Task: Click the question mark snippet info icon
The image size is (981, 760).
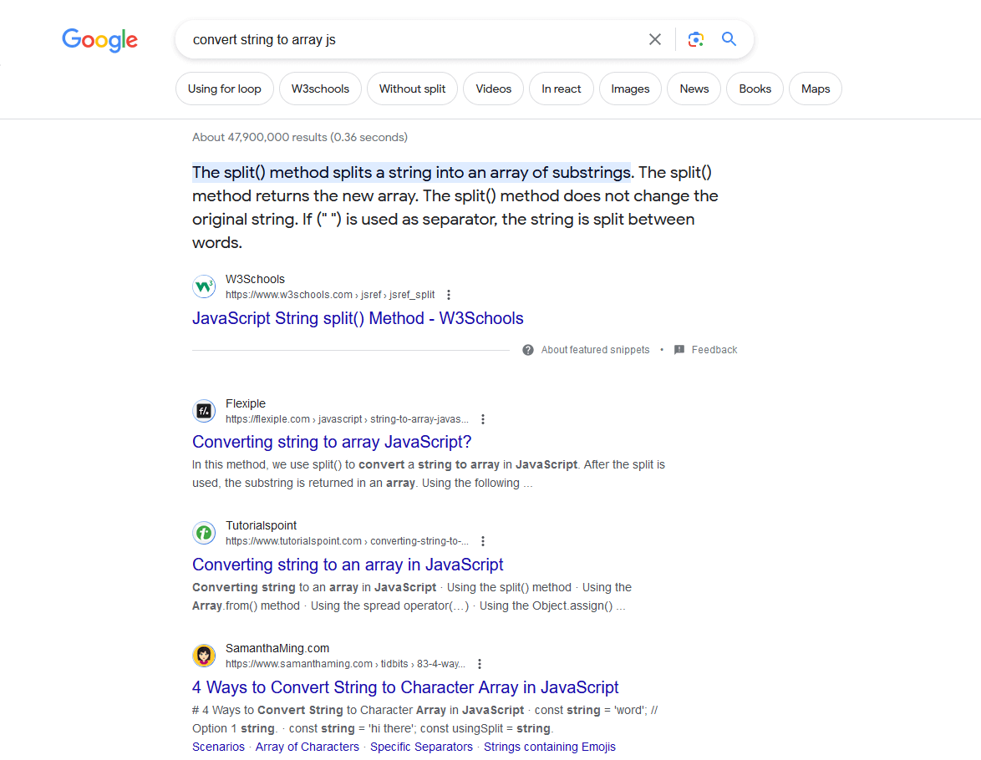Action: pos(528,350)
